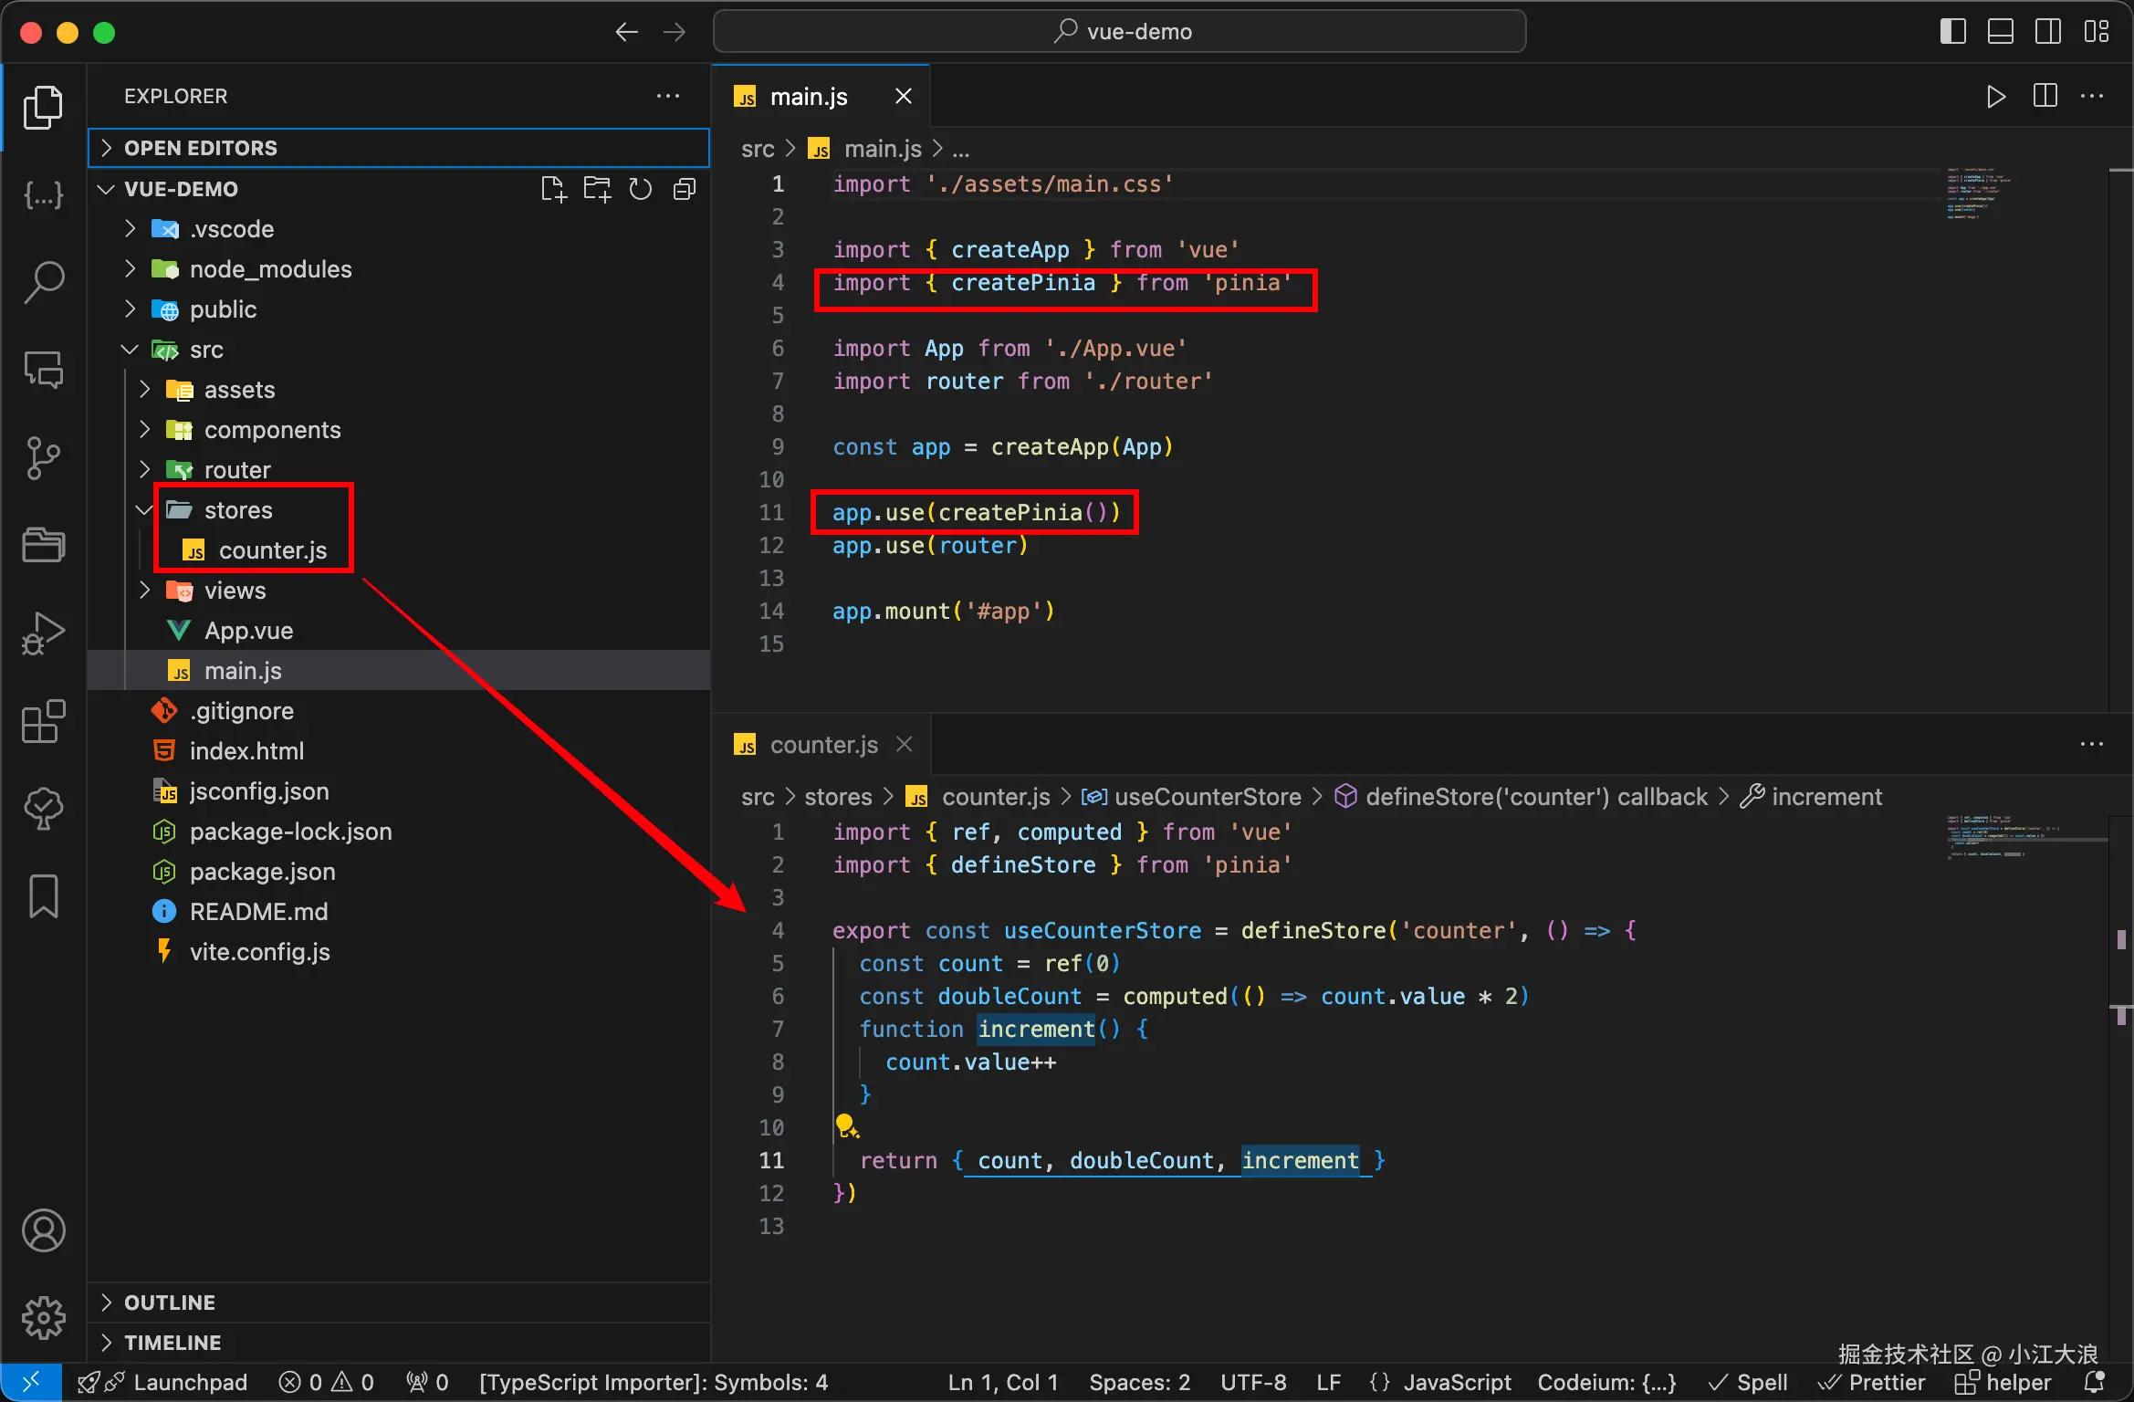Open Run and Debug view
2134x1402 pixels.
tap(43, 633)
